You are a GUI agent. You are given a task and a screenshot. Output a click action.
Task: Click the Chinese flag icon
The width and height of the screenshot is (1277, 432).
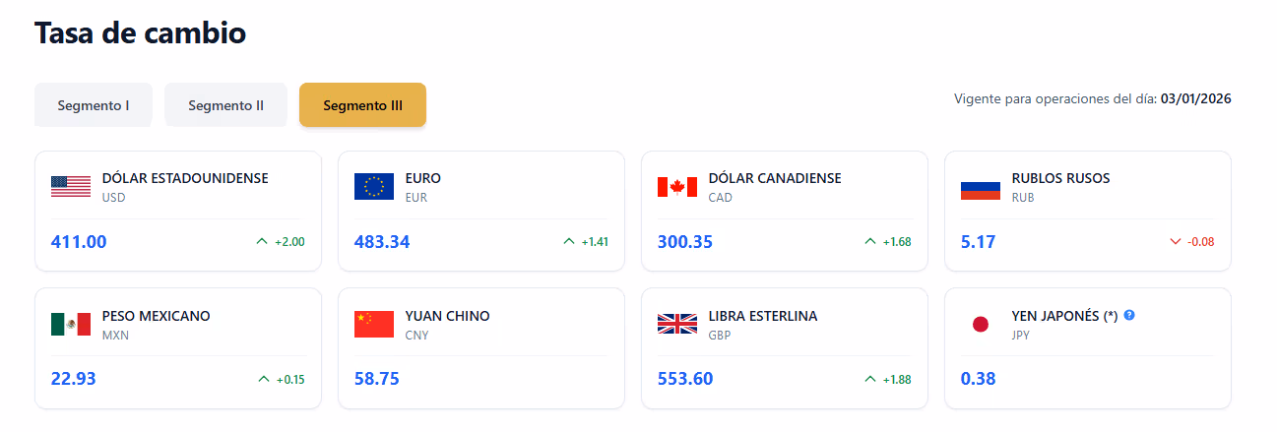374,324
